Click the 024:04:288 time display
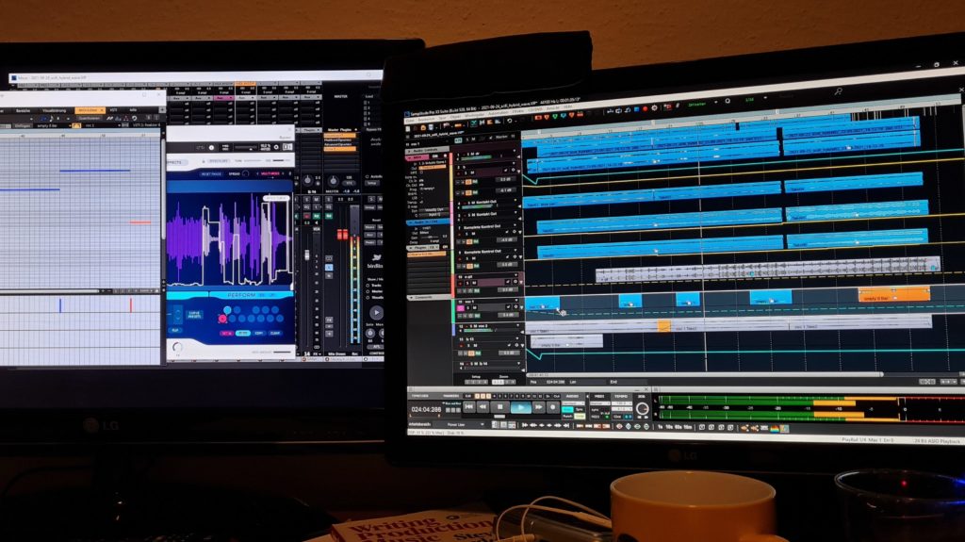This screenshot has height=542, width=965. pyautogui.click(x=427, y=410)
